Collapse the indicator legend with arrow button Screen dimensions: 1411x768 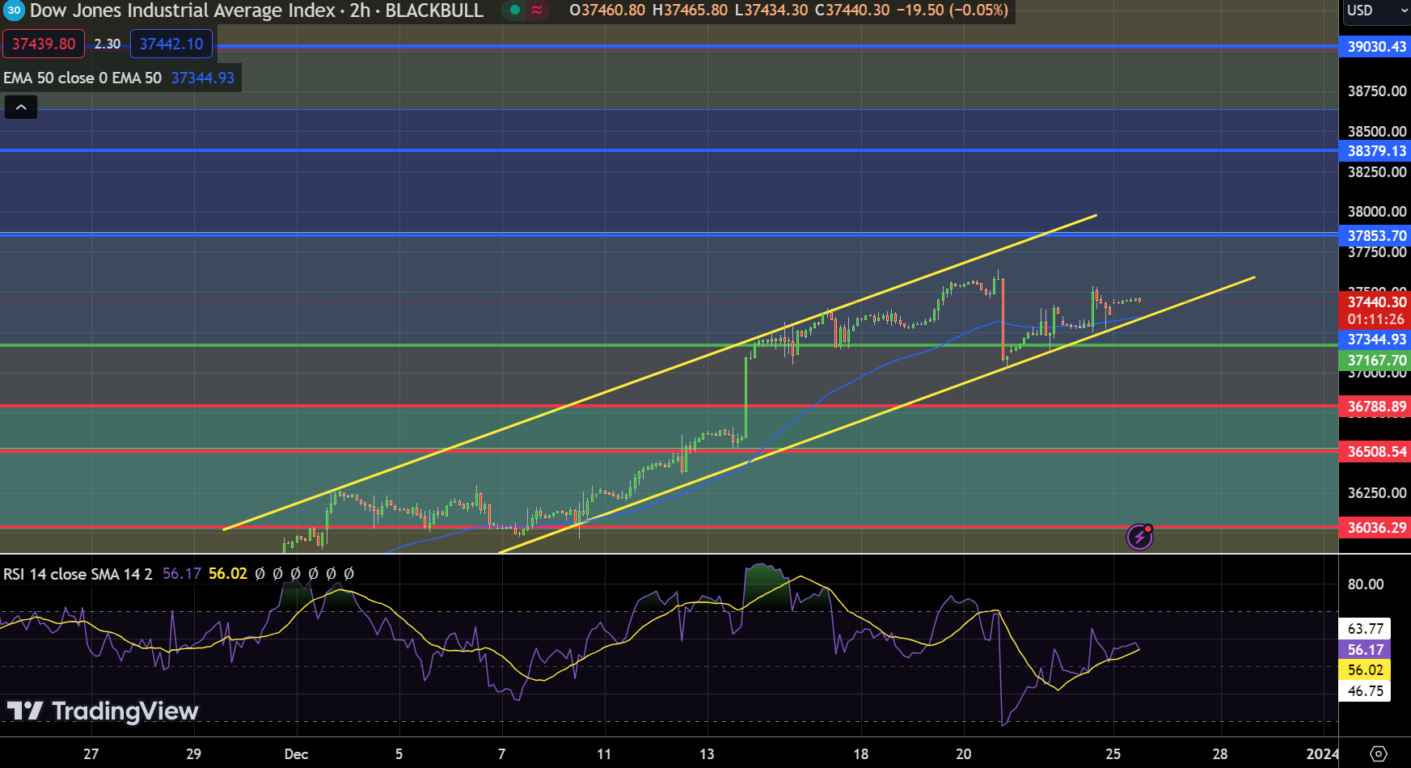click(21, 107)
